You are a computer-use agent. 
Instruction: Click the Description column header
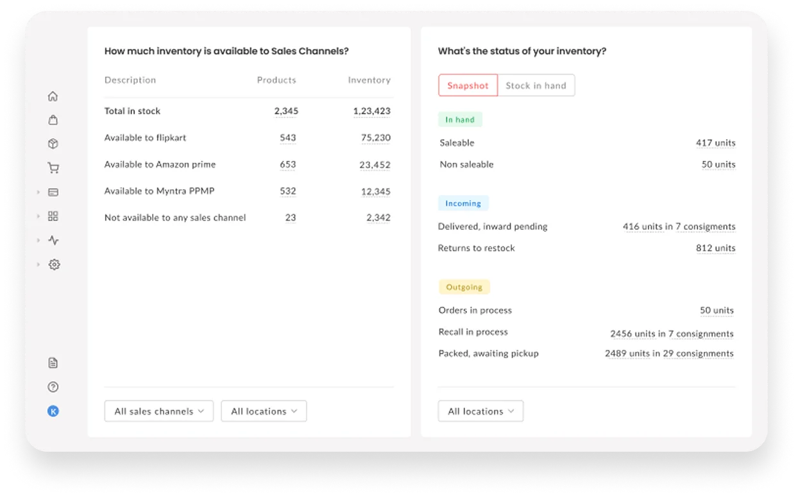pyautogui.click(x=130, y=80)
